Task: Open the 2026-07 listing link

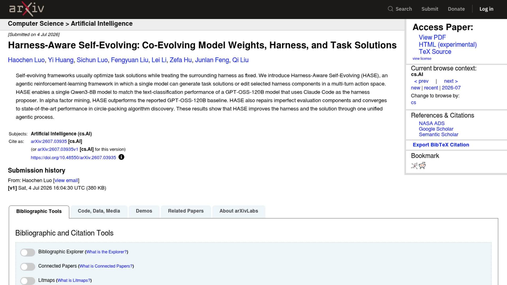Action: click(x=451, y=88)
